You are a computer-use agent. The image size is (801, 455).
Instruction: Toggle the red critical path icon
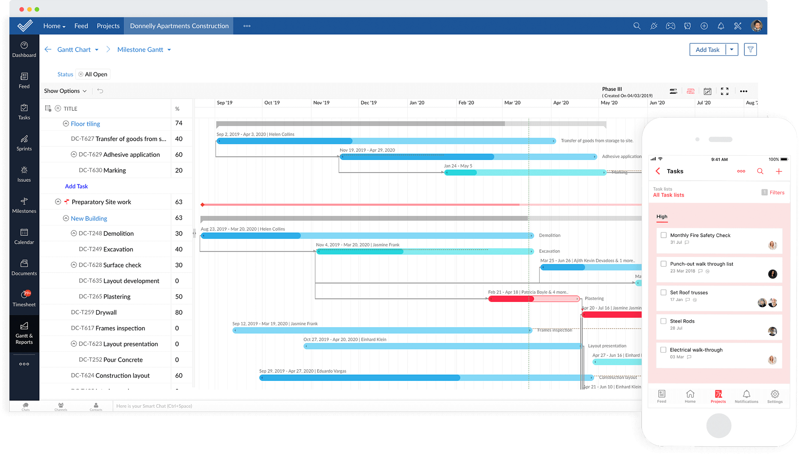[x=690, y=91]
